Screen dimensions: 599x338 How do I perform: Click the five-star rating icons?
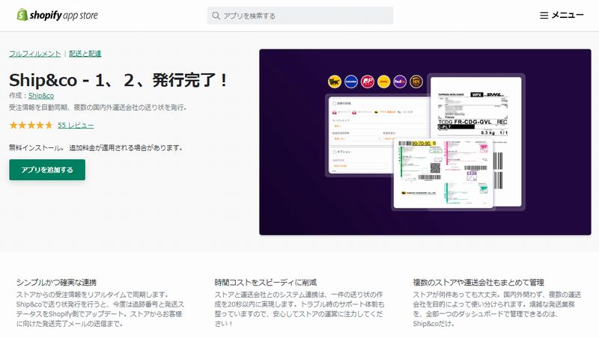31,125
